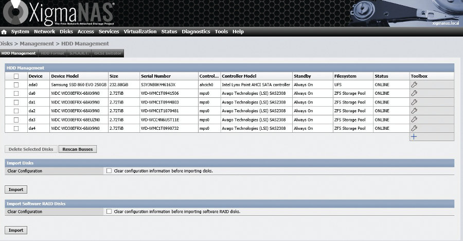Open the wrench tool for da1

click(x=414, y=102)
